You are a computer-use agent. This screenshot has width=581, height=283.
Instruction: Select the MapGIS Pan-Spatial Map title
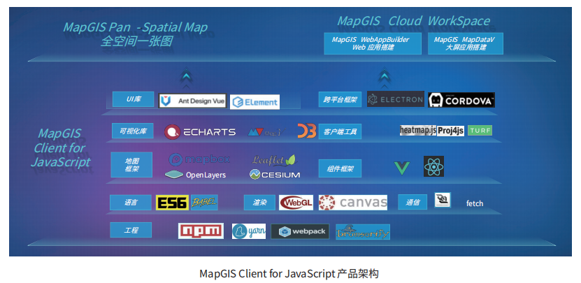[x=135, y=27]
